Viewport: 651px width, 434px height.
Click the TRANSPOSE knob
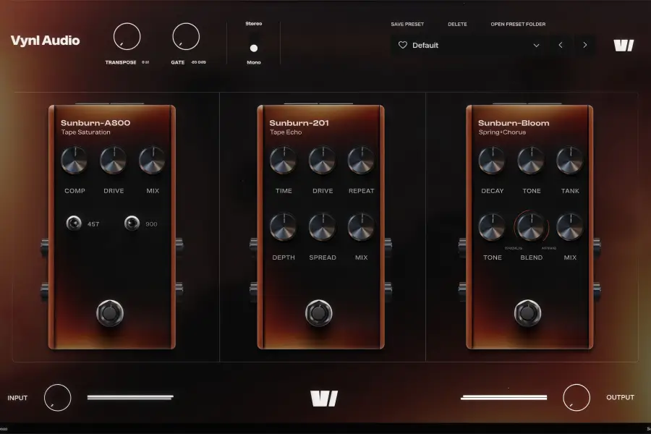pyautogui.click(x=127, y=37)
